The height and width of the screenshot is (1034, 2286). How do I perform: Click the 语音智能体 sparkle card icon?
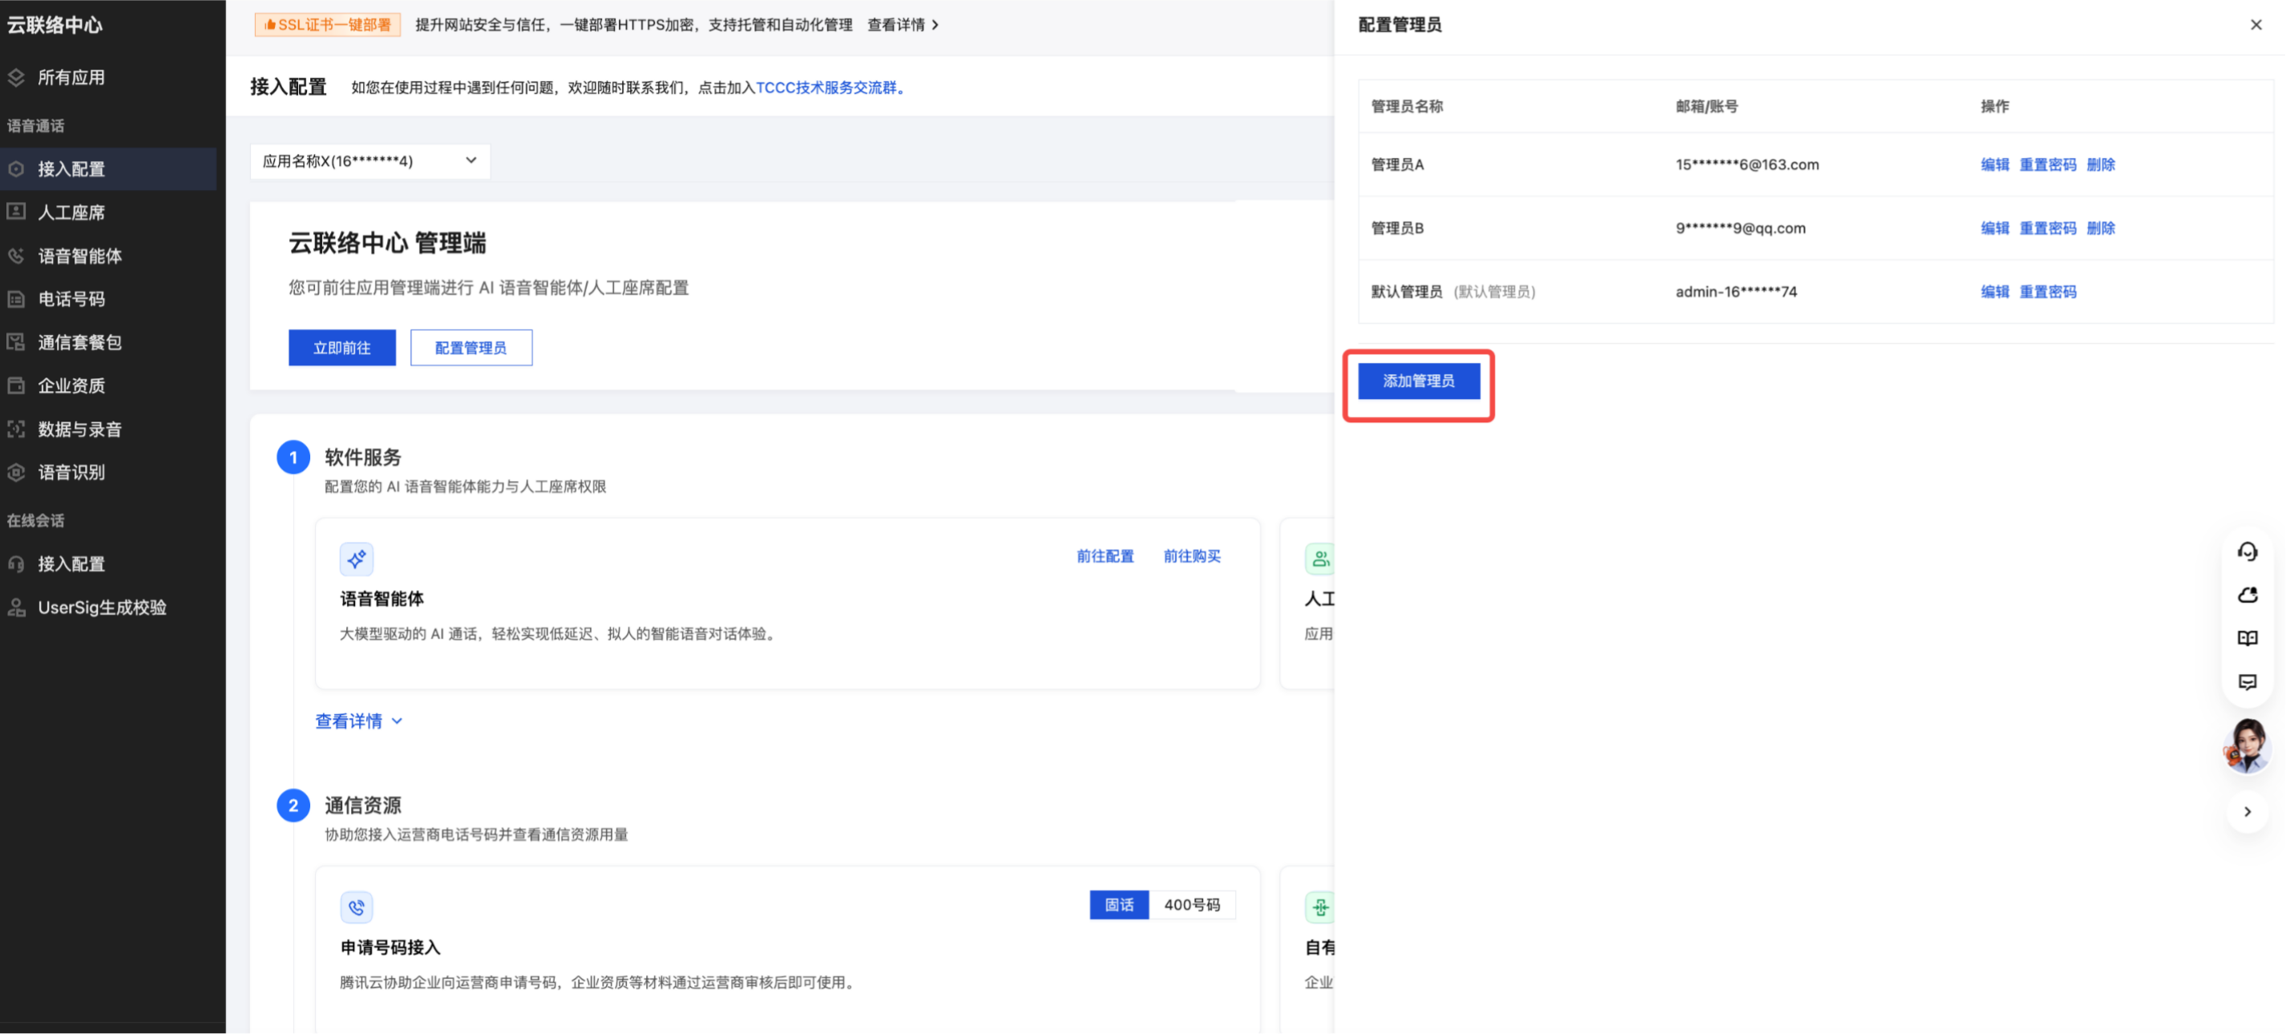coord(357,559)
